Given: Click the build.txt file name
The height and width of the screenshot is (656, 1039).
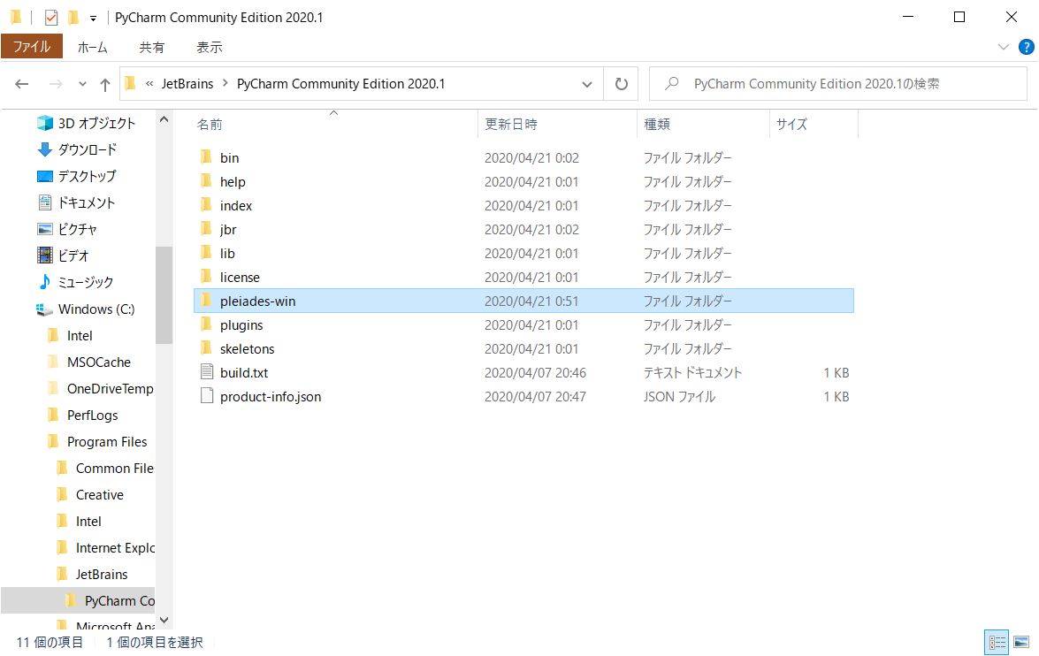Looking at the screenshot, I should click(x=244, y=372).
